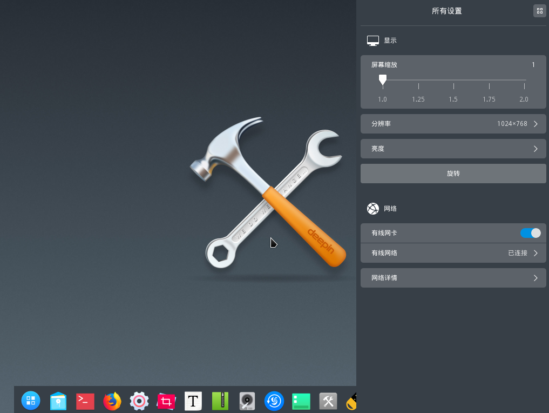
Task: Click the 1.75 scale label
Action: tap(489, 99)
